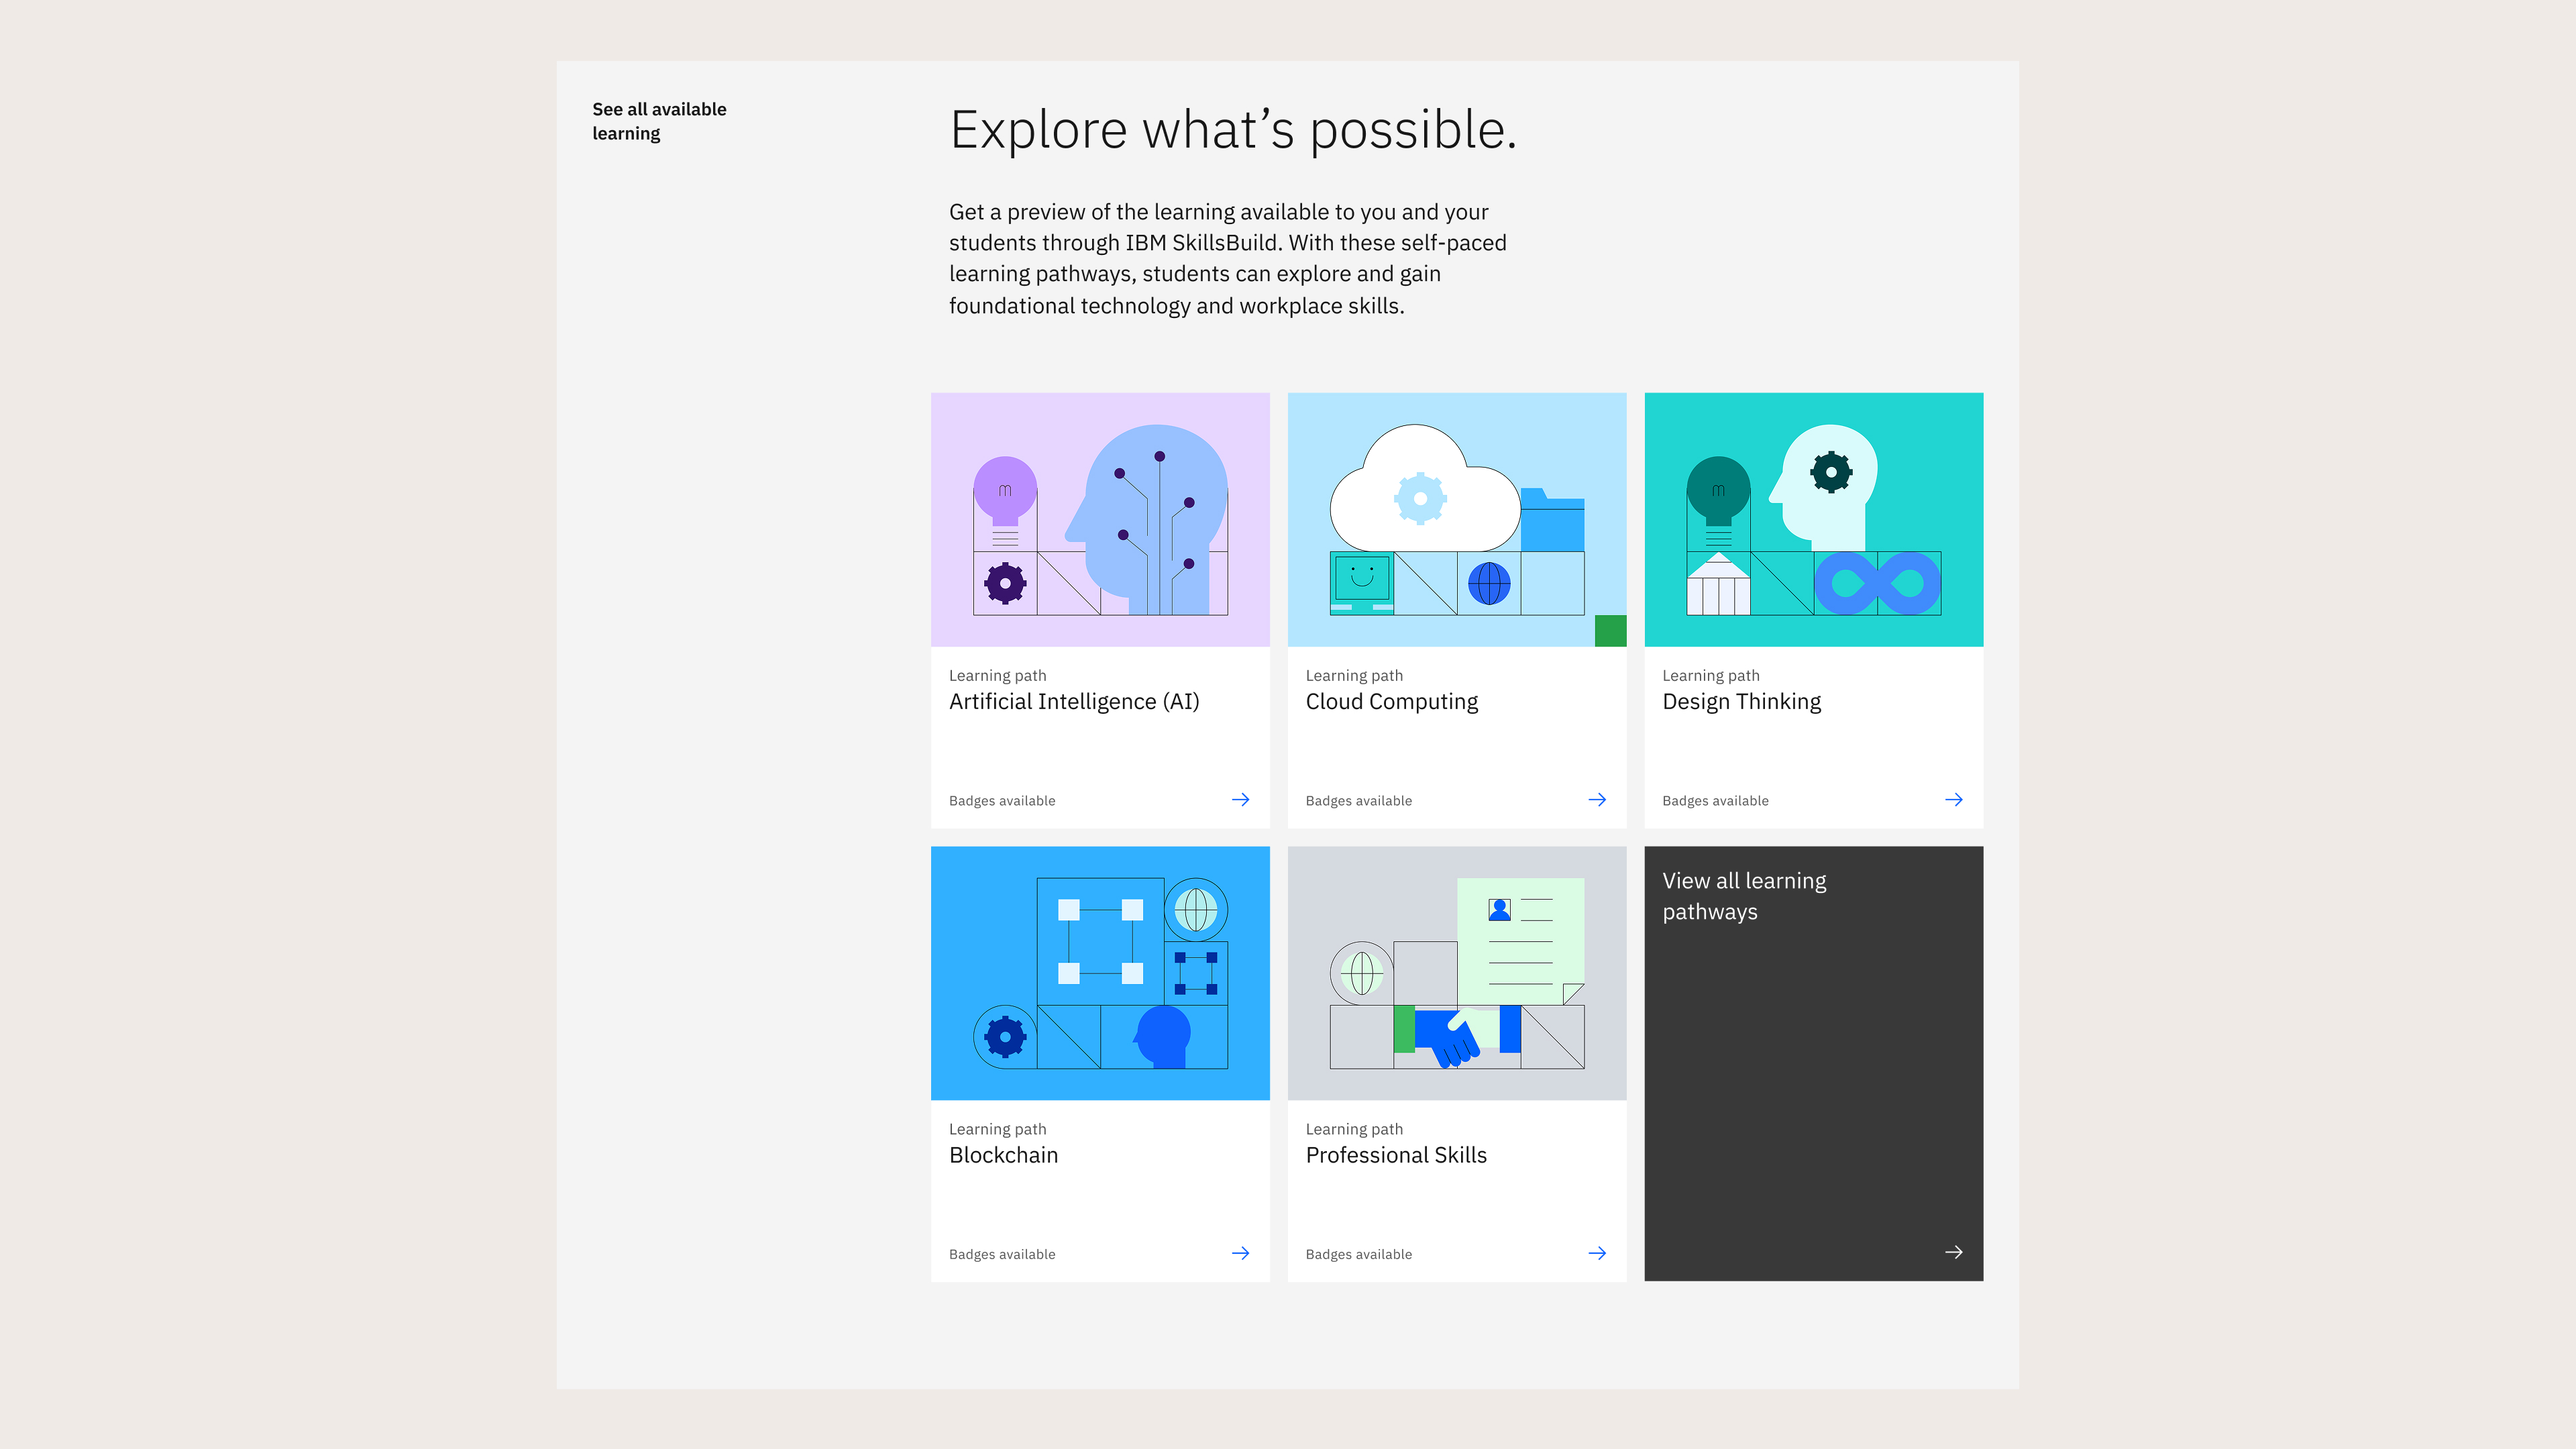Click the arrow icon on the Cloud Computing card
Screen dimensions: 2576x1449
(x=1597, y=799)
